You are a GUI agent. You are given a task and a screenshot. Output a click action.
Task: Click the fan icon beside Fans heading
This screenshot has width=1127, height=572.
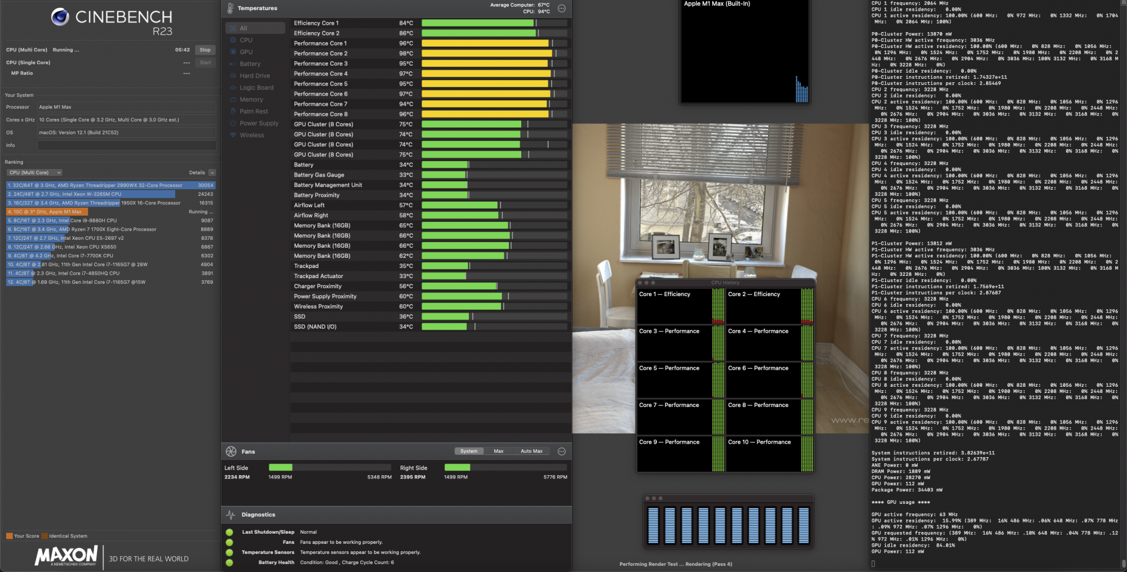click(x=231, y=452)
